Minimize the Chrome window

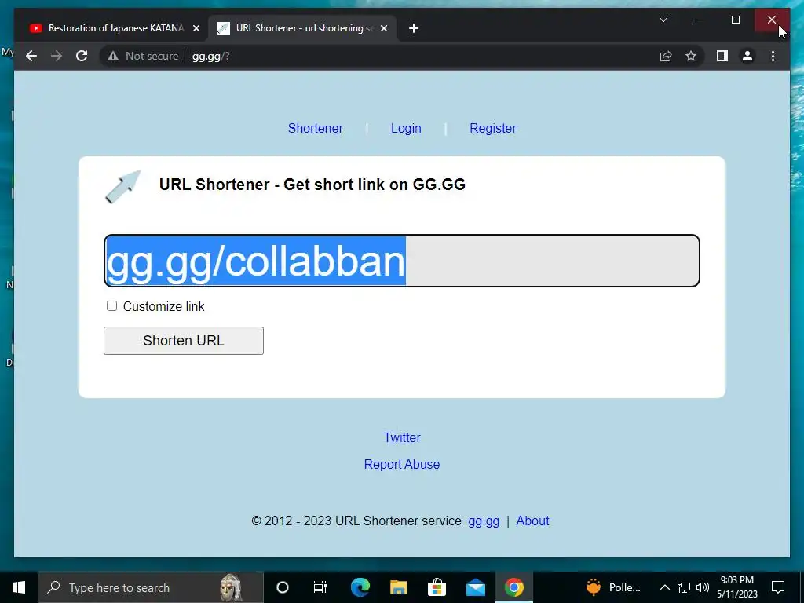(700, 20)
